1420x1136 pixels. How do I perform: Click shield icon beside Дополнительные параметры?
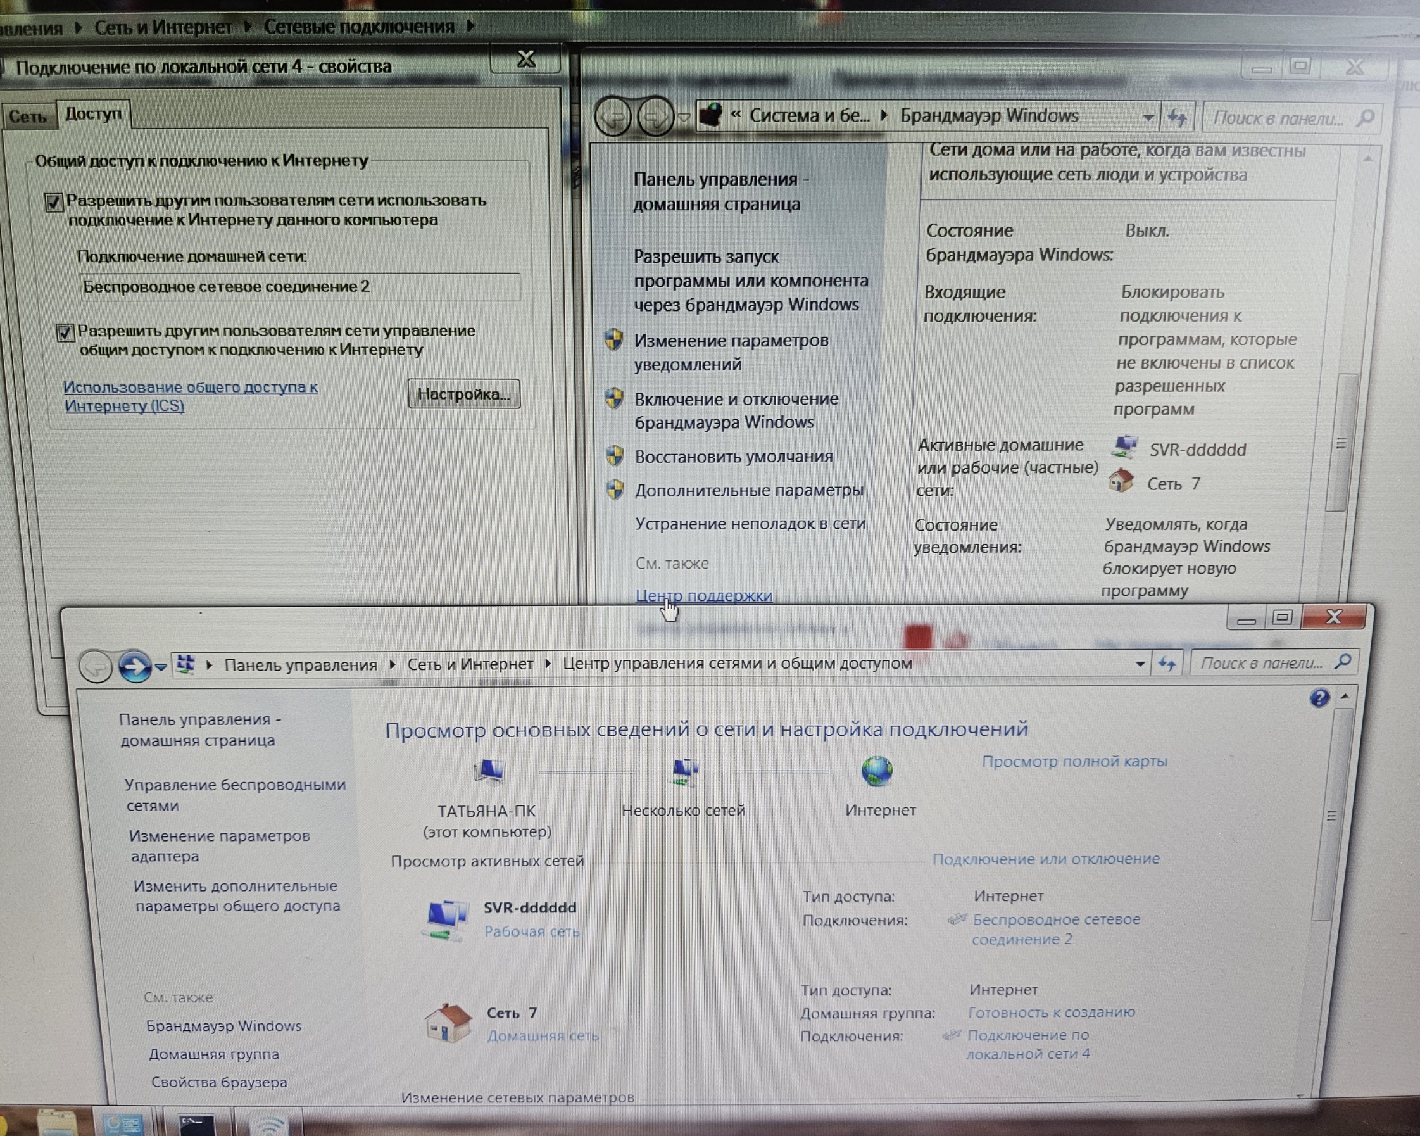pos(615,489)
